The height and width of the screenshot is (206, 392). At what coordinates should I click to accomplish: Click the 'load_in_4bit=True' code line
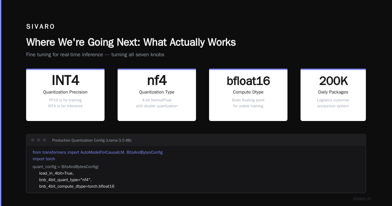point(57,173)
